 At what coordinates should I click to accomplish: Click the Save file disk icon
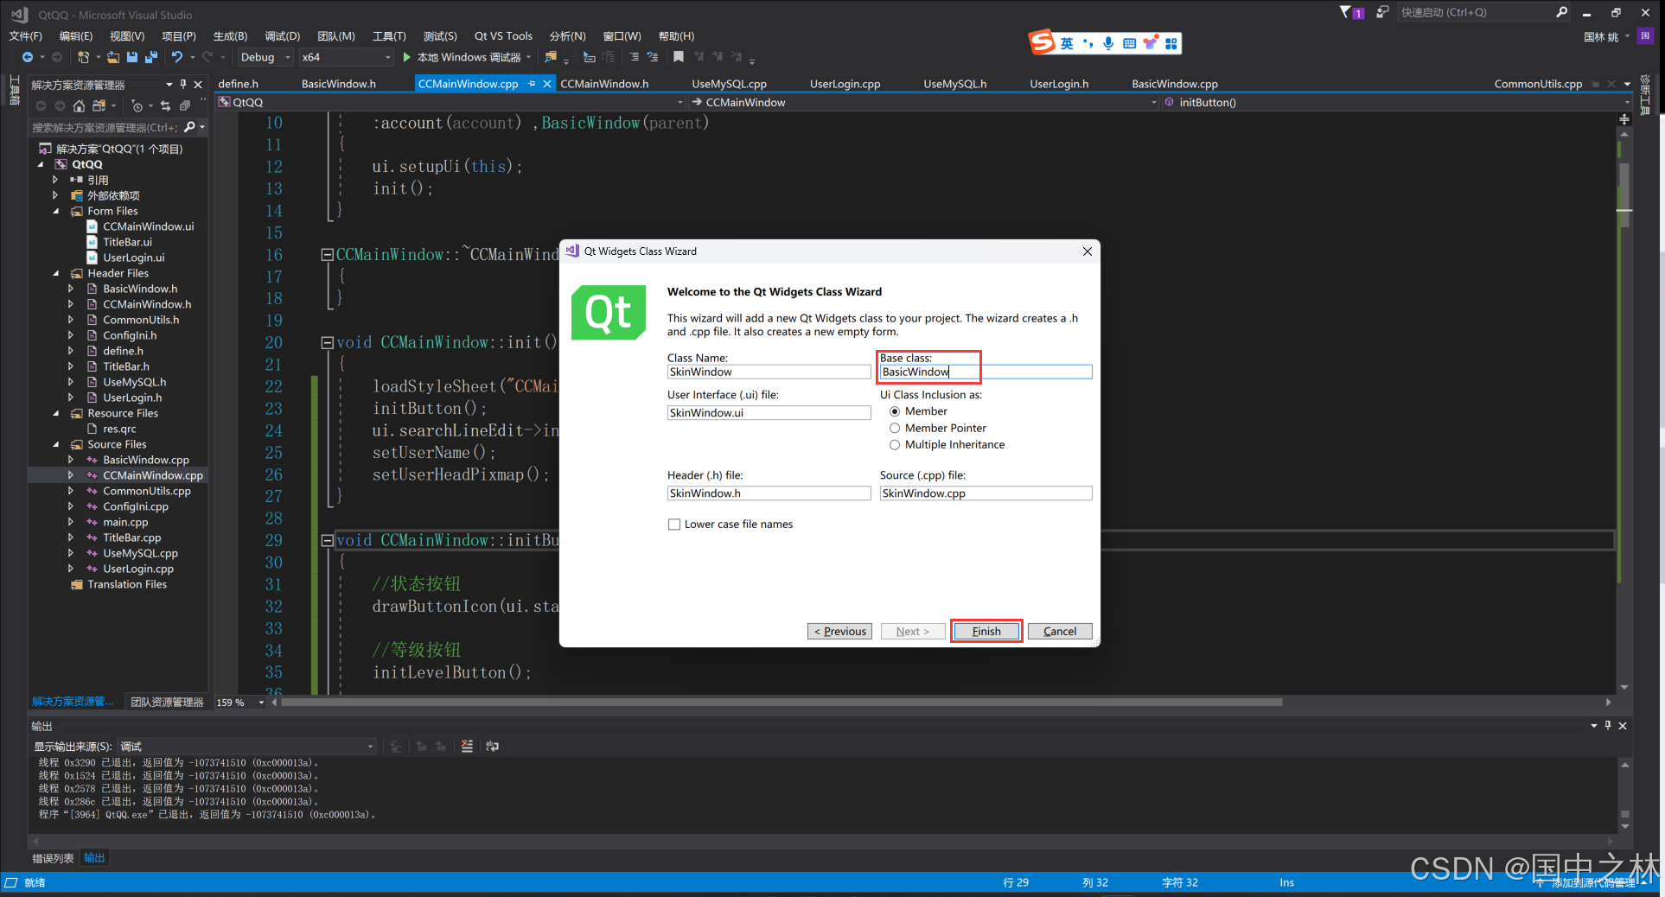coord(132,57)
